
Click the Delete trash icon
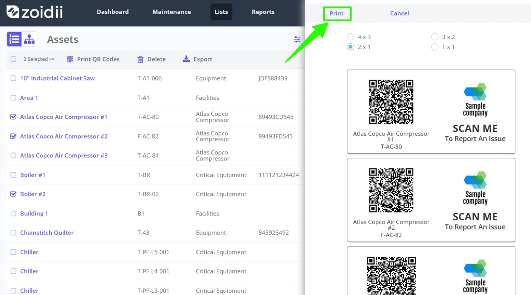coord(140,59)
